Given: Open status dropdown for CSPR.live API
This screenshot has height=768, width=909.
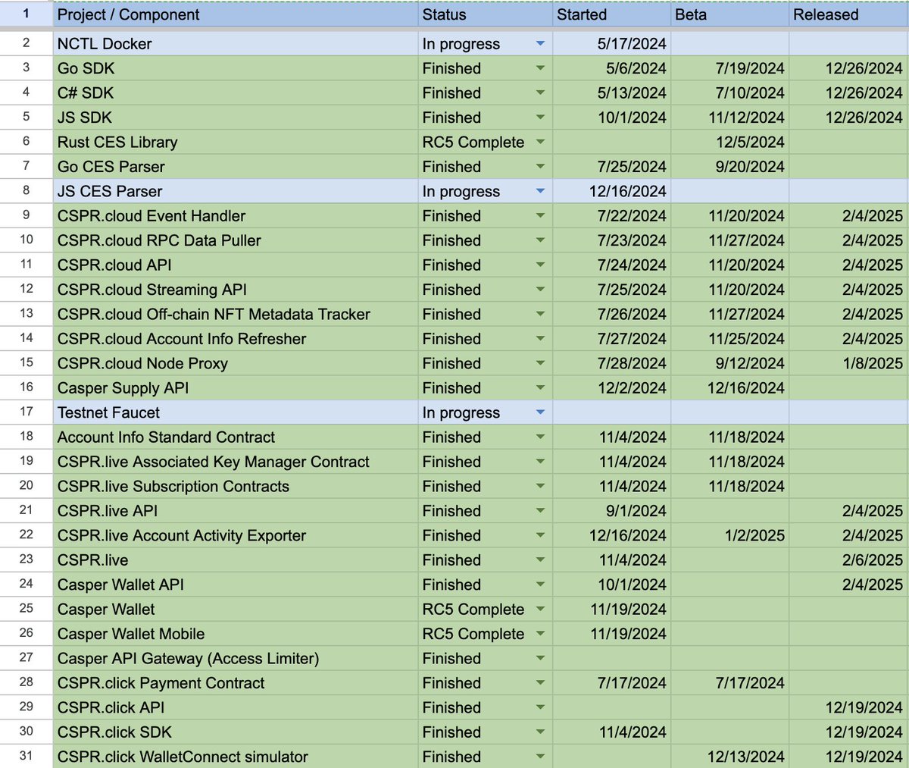Looking at the screenshot, I should point(540,511).
